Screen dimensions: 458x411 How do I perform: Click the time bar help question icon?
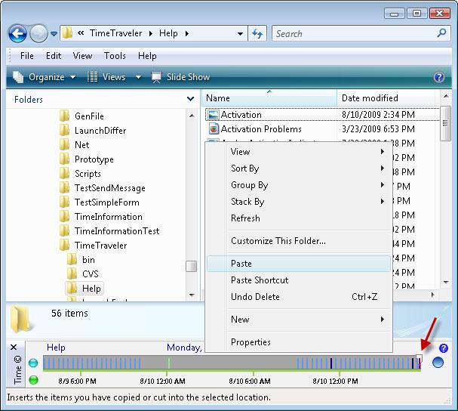click(x=443, y=348)
